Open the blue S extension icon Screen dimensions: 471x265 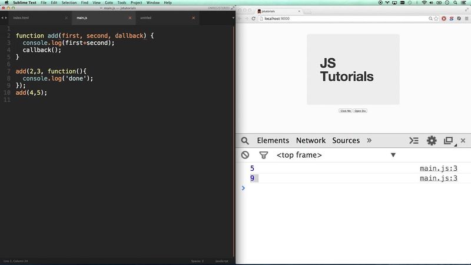(451, 19)
